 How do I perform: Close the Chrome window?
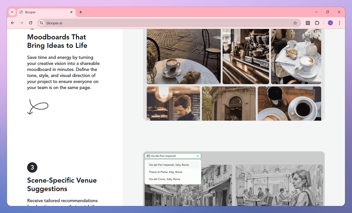pyautogui.click(x=339, y=12)
